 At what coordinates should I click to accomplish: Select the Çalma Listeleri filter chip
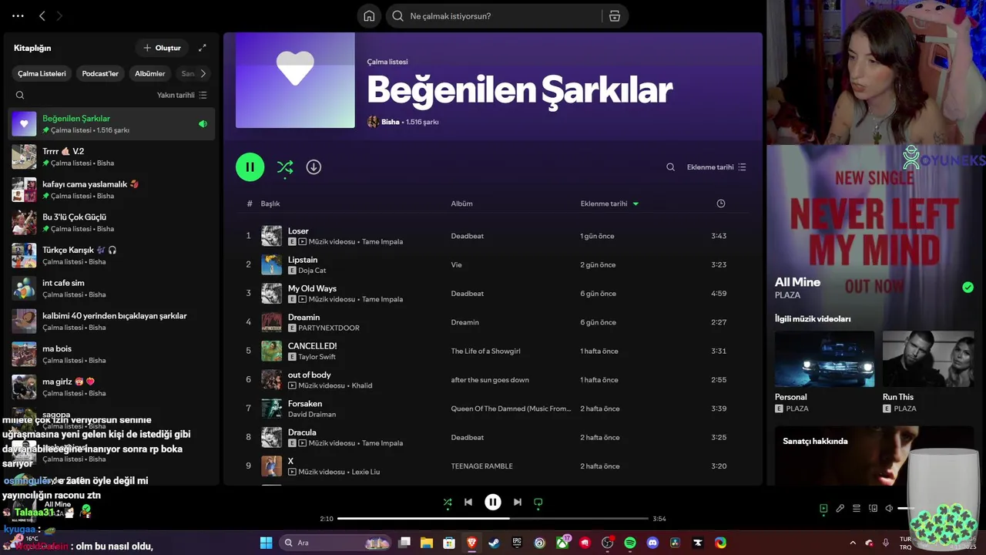[x=42, y=74]
